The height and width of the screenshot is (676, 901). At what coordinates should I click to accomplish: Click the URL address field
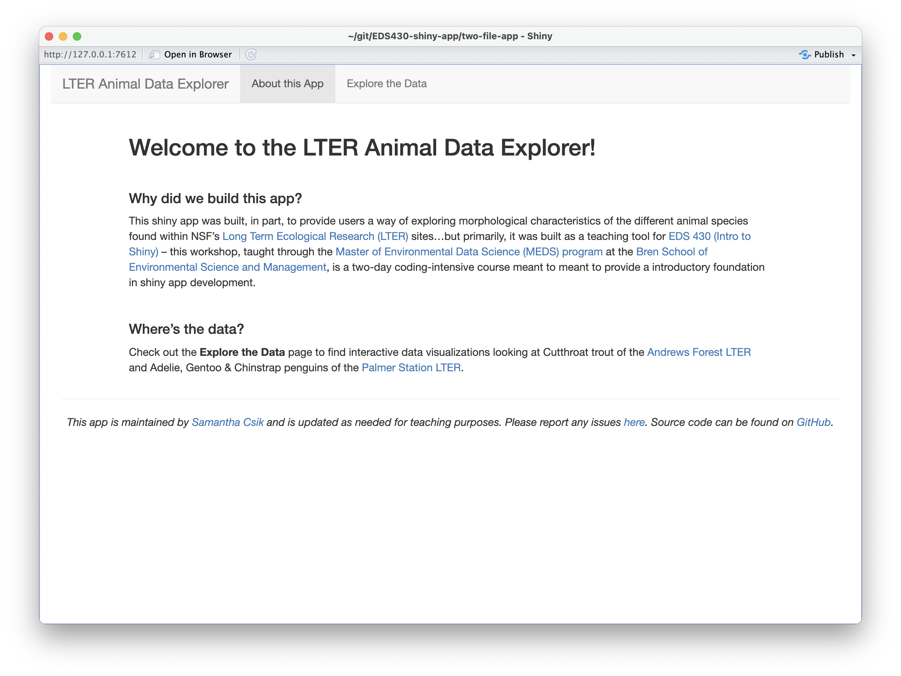(x=90, y=54)
